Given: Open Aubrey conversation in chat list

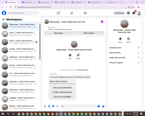Looking at the screenshot, I should 19,66.
